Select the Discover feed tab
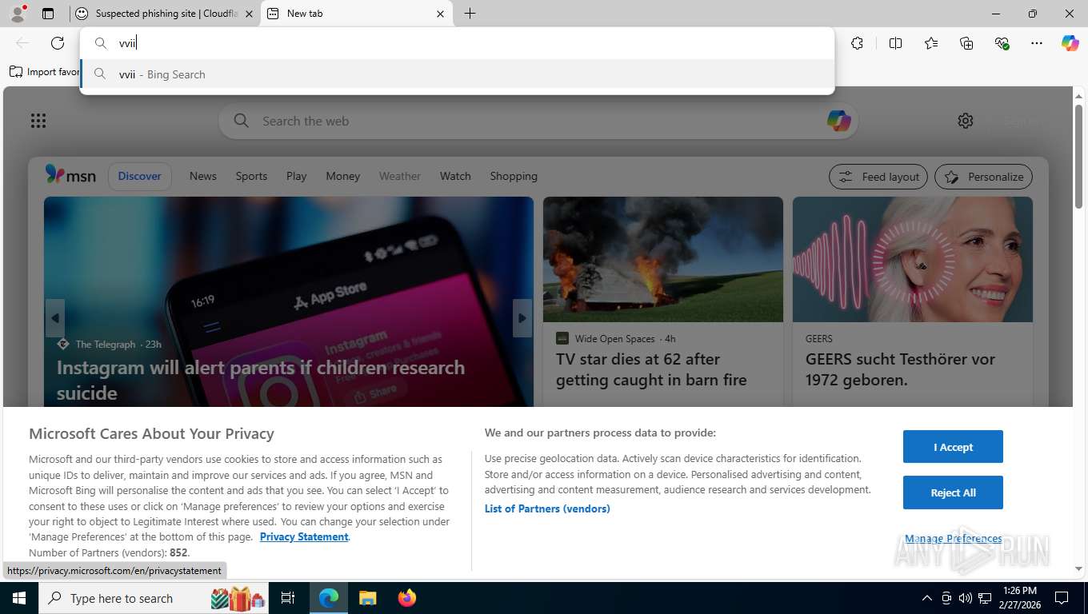 click(x=139, y=176)
